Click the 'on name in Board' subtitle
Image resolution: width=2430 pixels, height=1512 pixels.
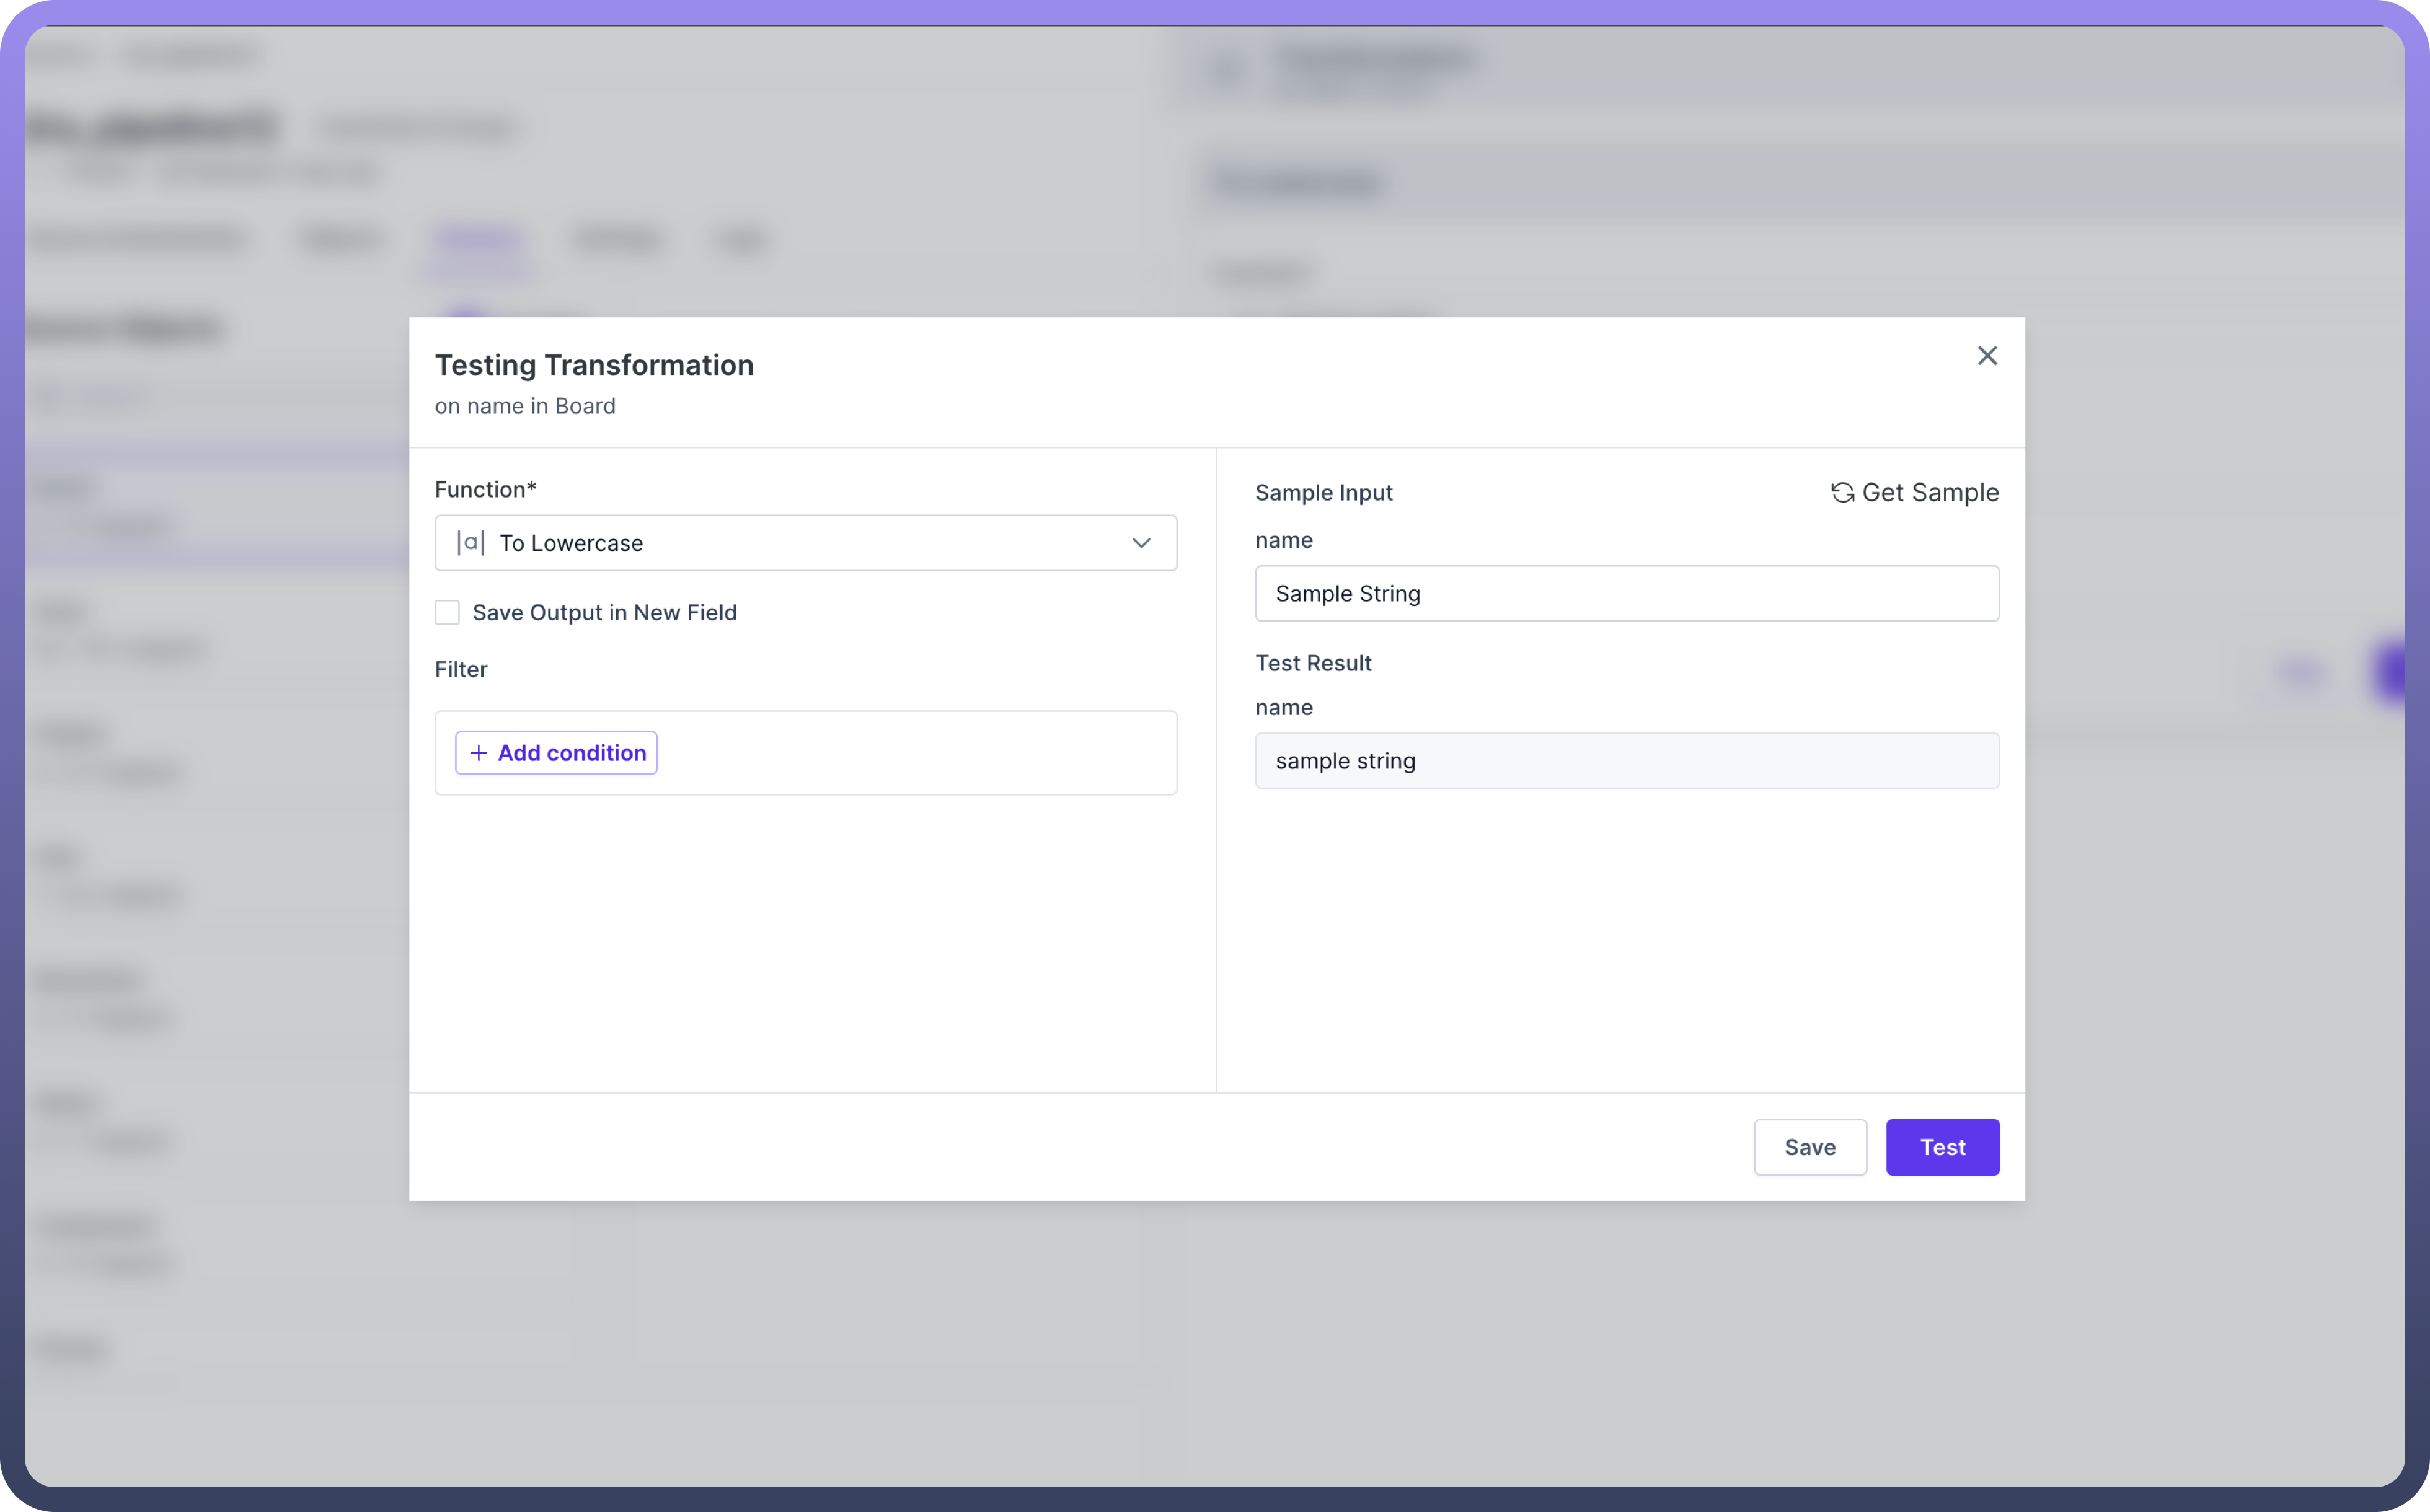pyautogui.click(x=524, y=406)
